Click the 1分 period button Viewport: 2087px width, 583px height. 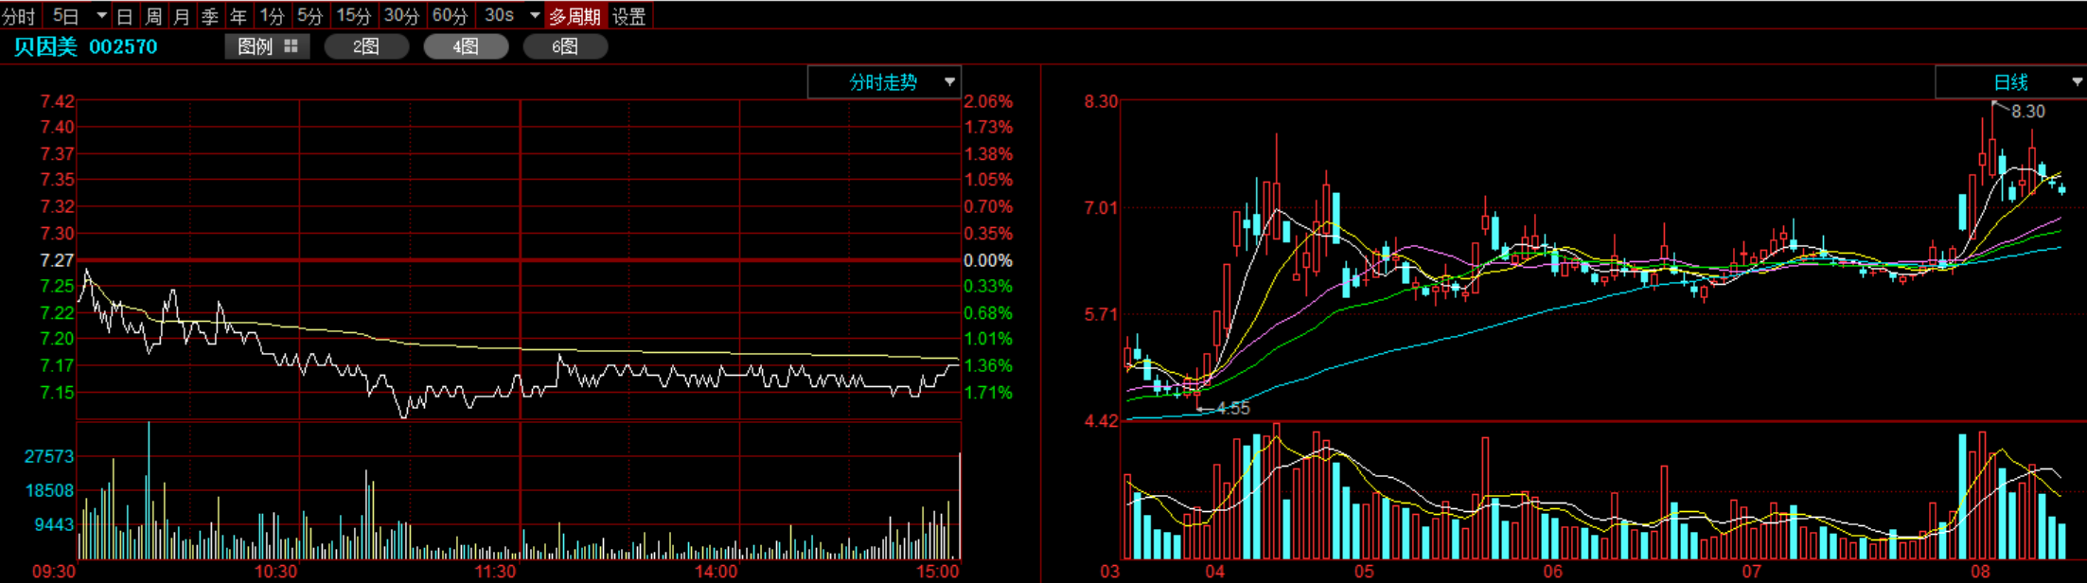(x=272, y=16)
